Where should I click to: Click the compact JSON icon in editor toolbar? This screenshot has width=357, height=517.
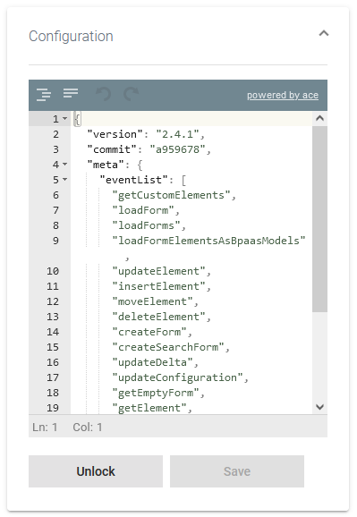[x=71, y=93]
